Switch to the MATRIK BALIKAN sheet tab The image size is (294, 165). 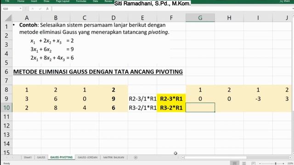click(113, 157)
